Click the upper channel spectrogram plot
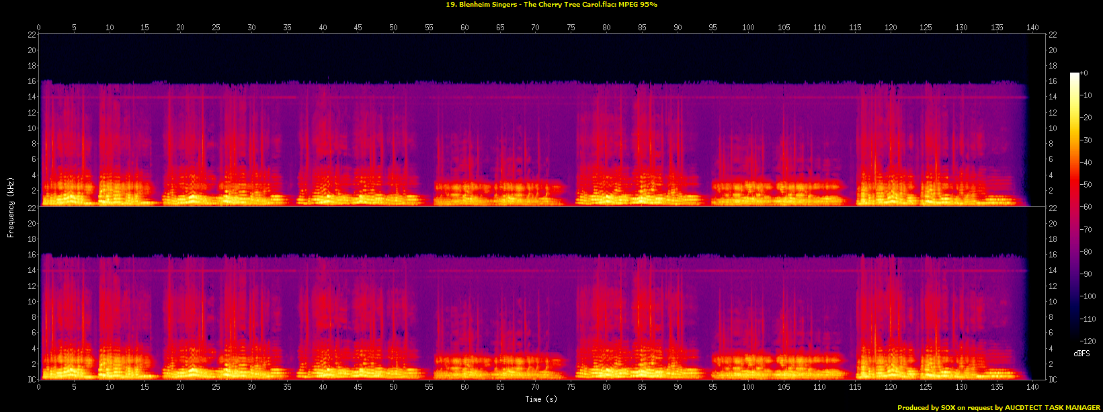The width and height of the screenshot is (1103, 412). click(542, 120)
